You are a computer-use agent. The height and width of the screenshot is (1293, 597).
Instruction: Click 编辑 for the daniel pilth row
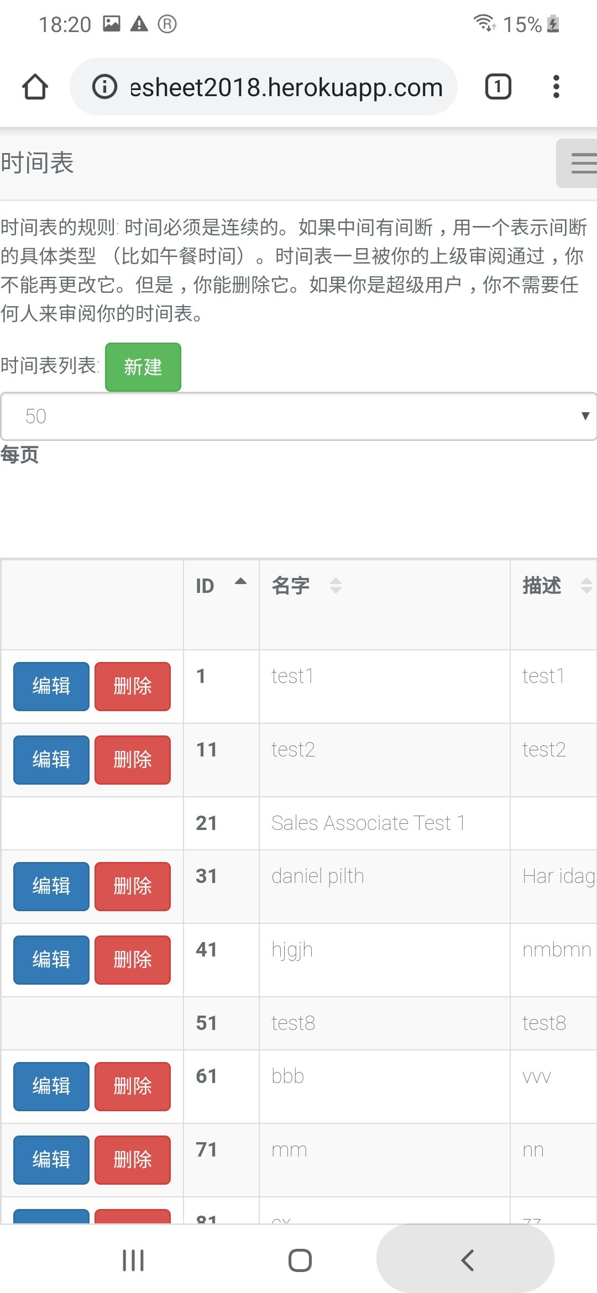[x=51, y=886]
